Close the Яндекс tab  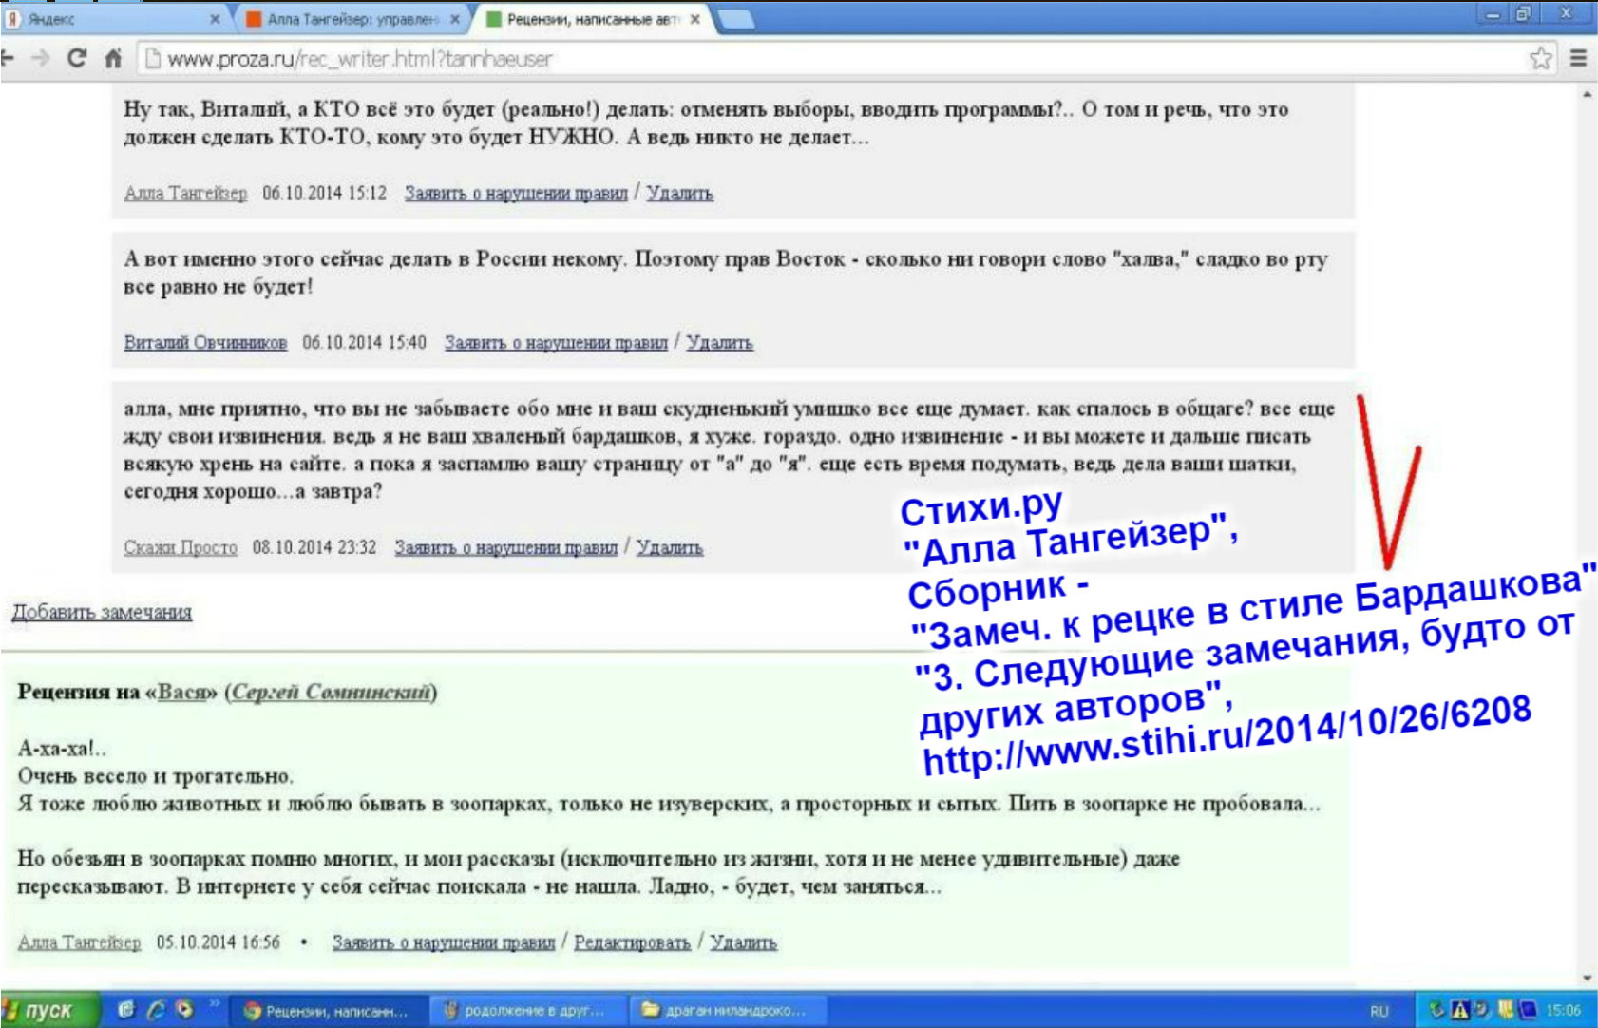point(215,19)
